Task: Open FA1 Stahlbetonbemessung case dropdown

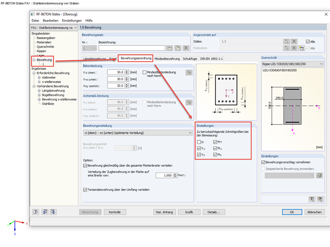Action: click(x=54, y=28)
